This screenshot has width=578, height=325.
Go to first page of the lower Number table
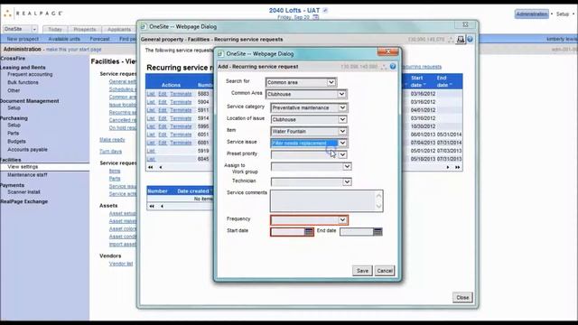[x=152, y=207]
